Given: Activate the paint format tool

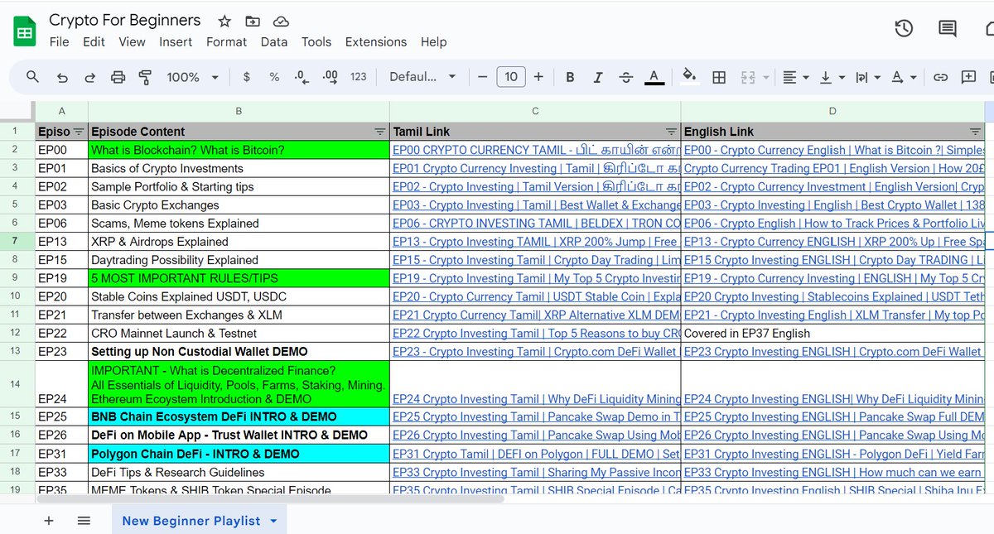Looking at the screenshot, I should click(145, 77).
